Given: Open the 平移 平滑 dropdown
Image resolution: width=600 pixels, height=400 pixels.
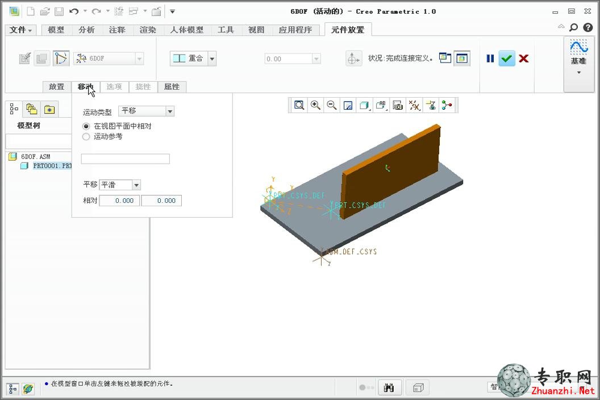Looking at the screenshot, I should tap(136, 185).
